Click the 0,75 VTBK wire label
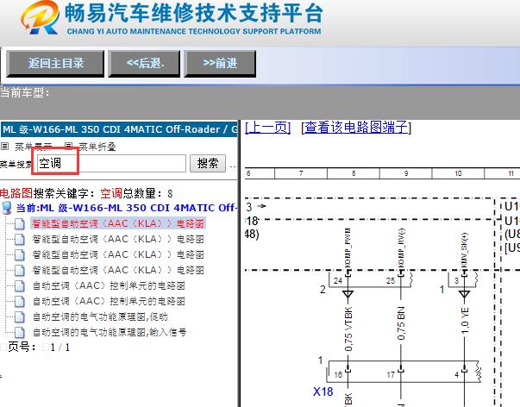The width and height of the screenshot is (520, 407). [x=348, y=330]
